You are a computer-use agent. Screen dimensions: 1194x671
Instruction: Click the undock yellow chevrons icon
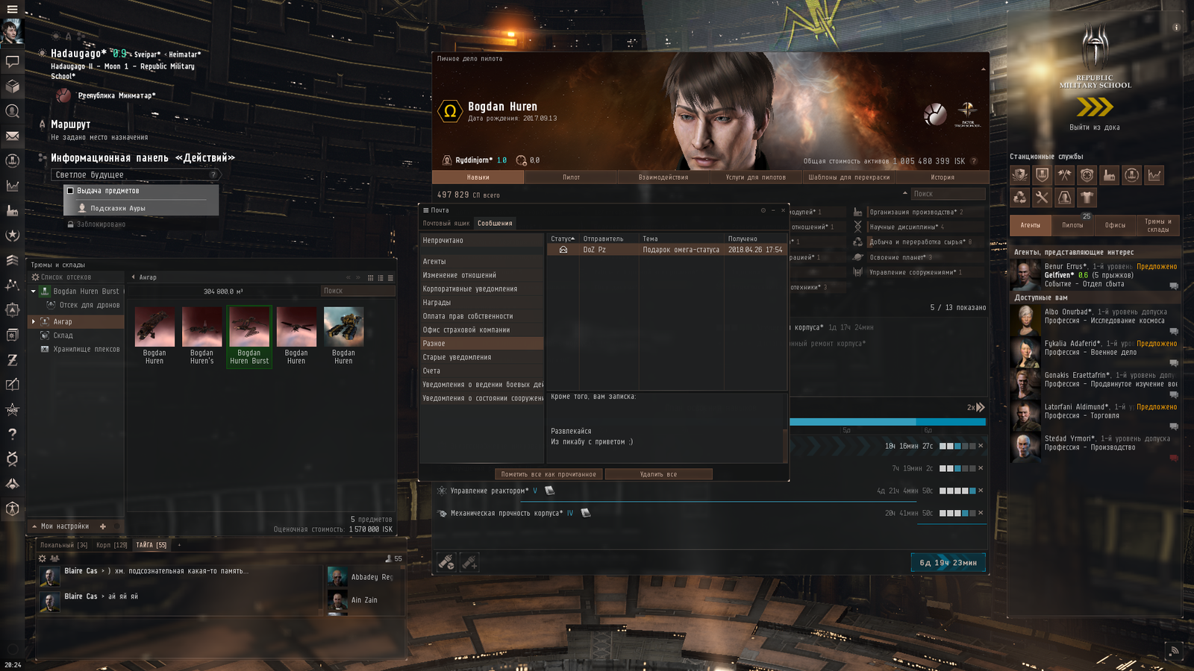pyautogui.click(x=1095, y=108)
